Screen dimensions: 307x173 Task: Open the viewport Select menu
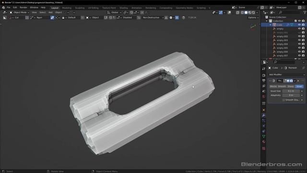43,12
